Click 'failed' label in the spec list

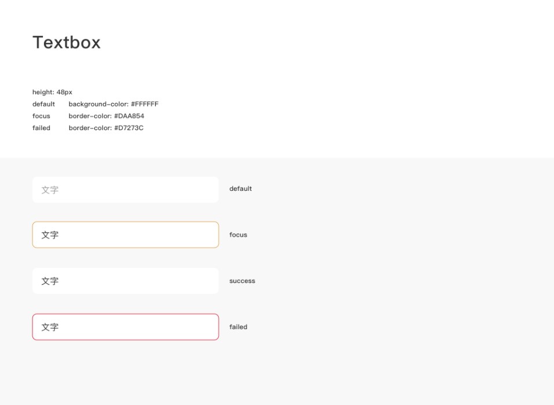41,128
